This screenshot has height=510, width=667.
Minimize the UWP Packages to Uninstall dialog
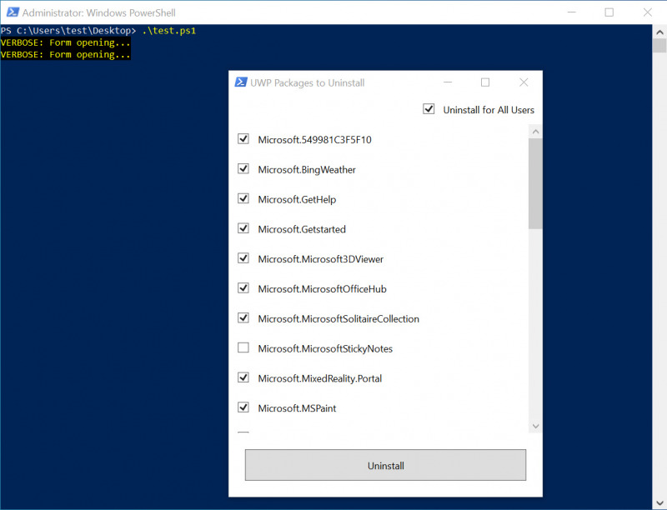click(448, 82)
